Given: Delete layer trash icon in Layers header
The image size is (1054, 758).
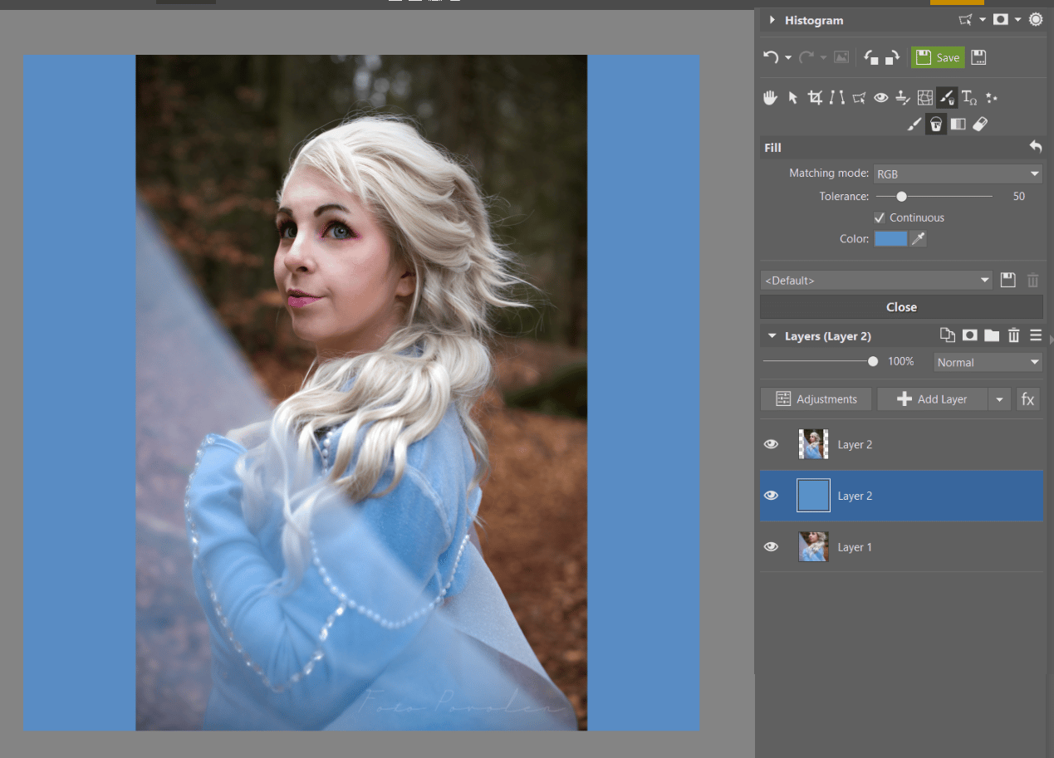Looking at the screenshot, I should pos(1013,335).
